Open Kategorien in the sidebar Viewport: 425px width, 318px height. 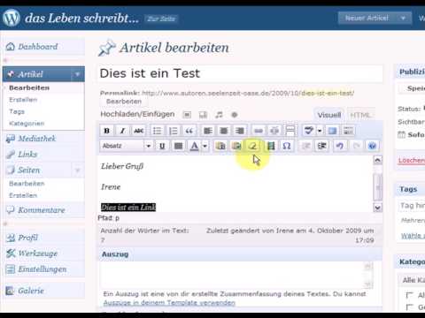(27, 124)
